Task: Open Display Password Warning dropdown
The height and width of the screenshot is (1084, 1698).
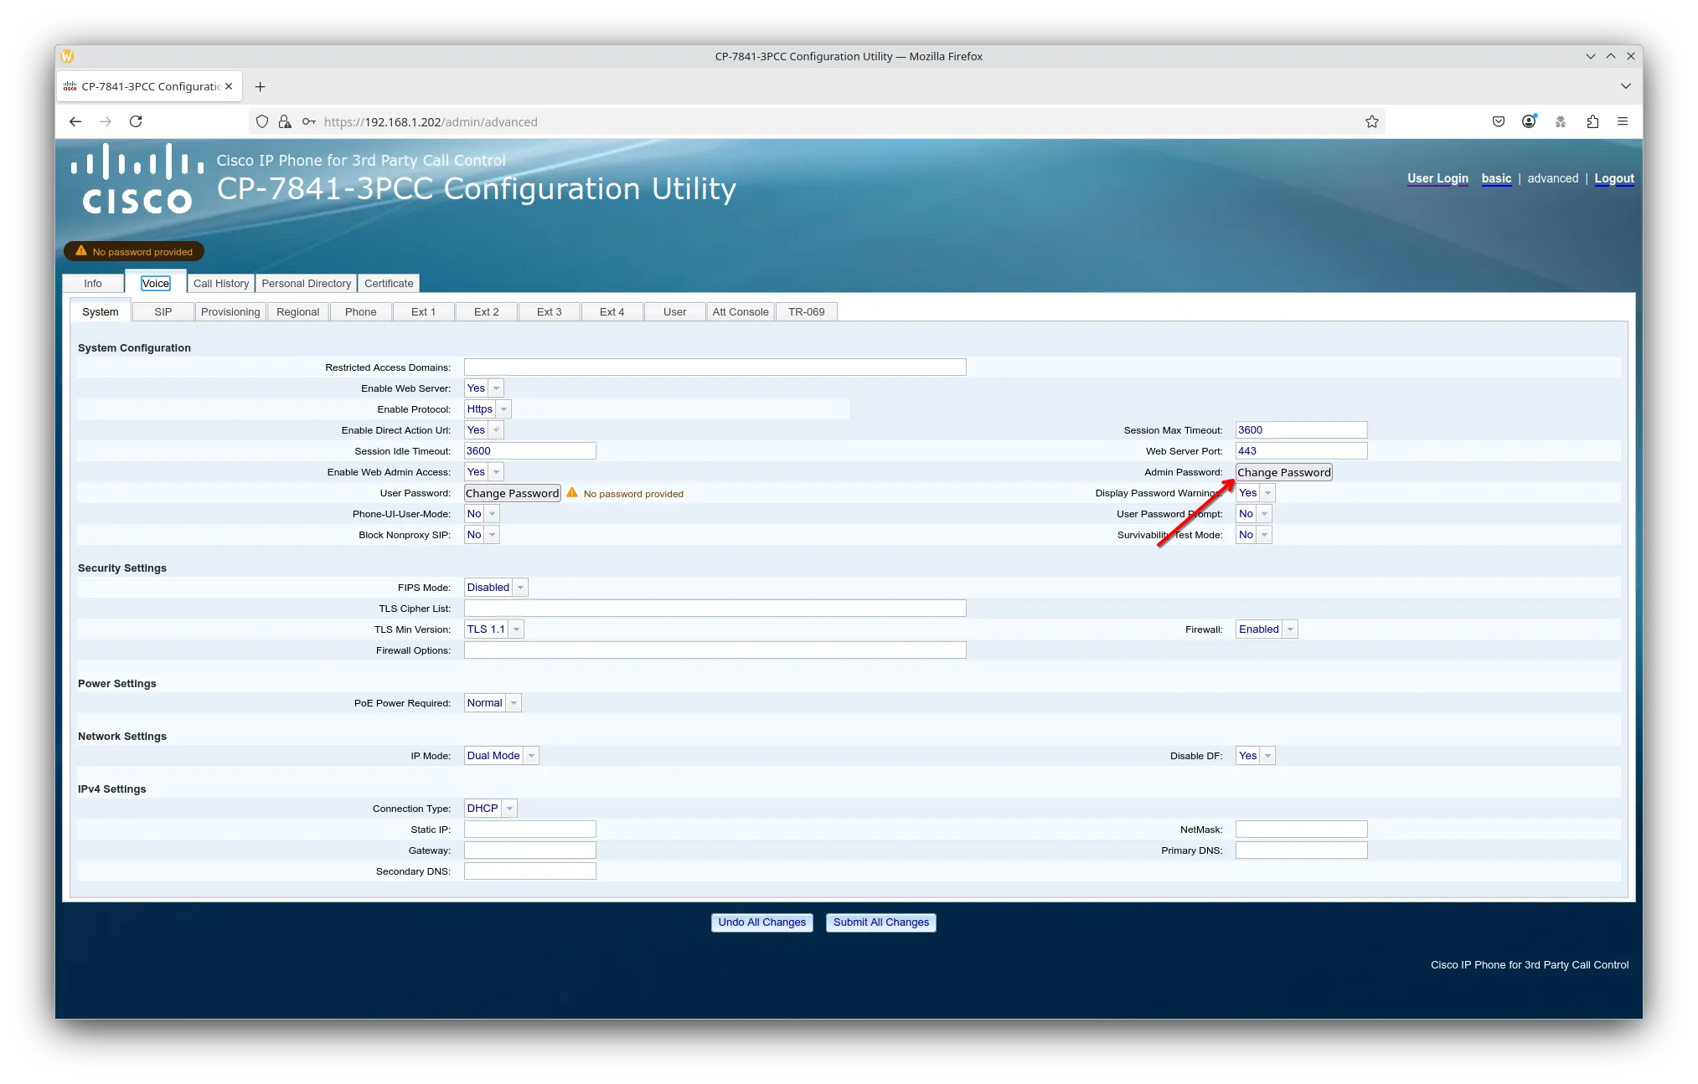Action: pos(1255,492)
